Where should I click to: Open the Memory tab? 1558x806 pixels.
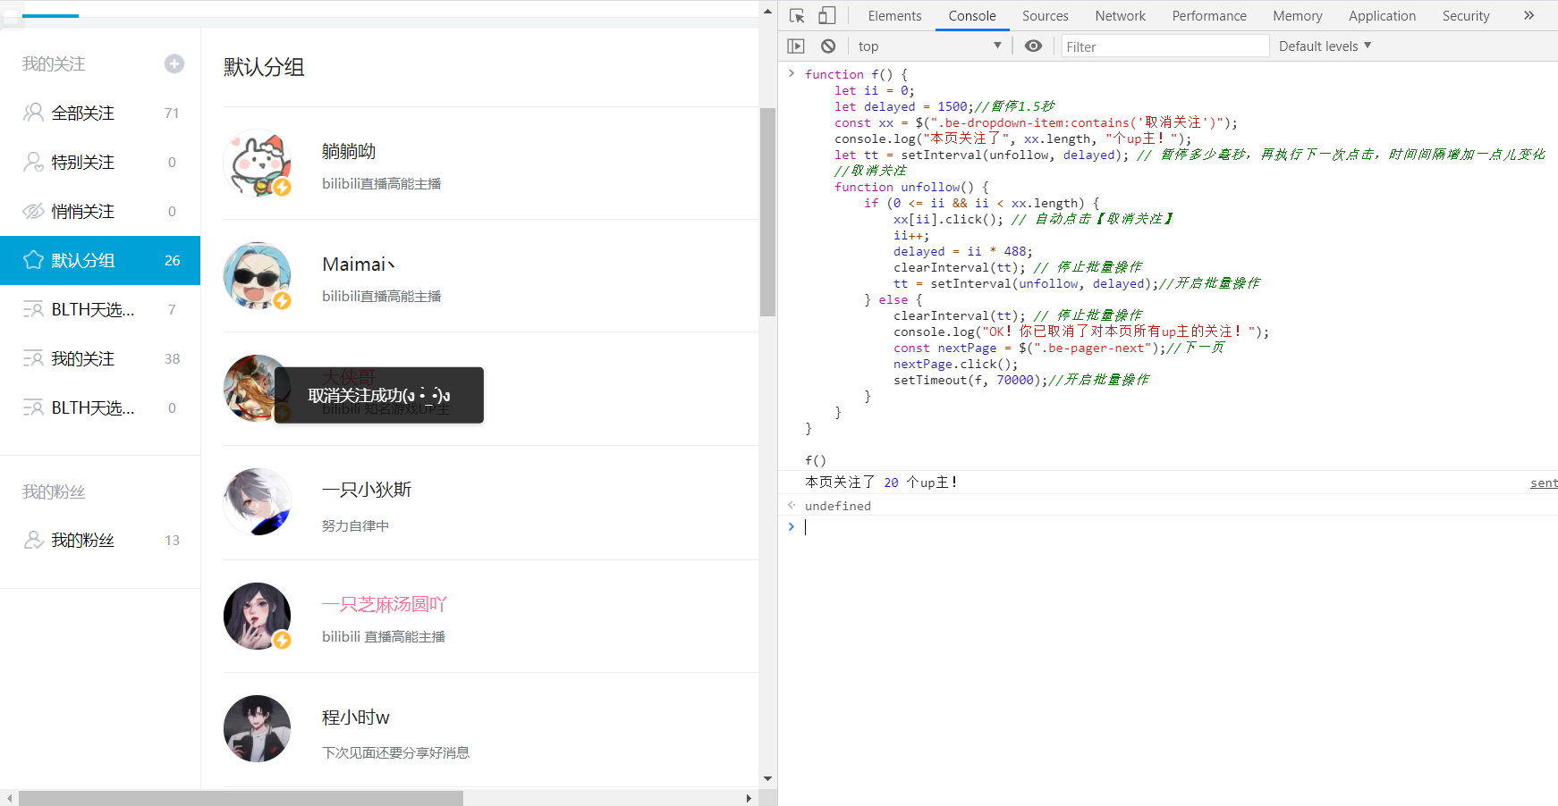point(1298,15)
